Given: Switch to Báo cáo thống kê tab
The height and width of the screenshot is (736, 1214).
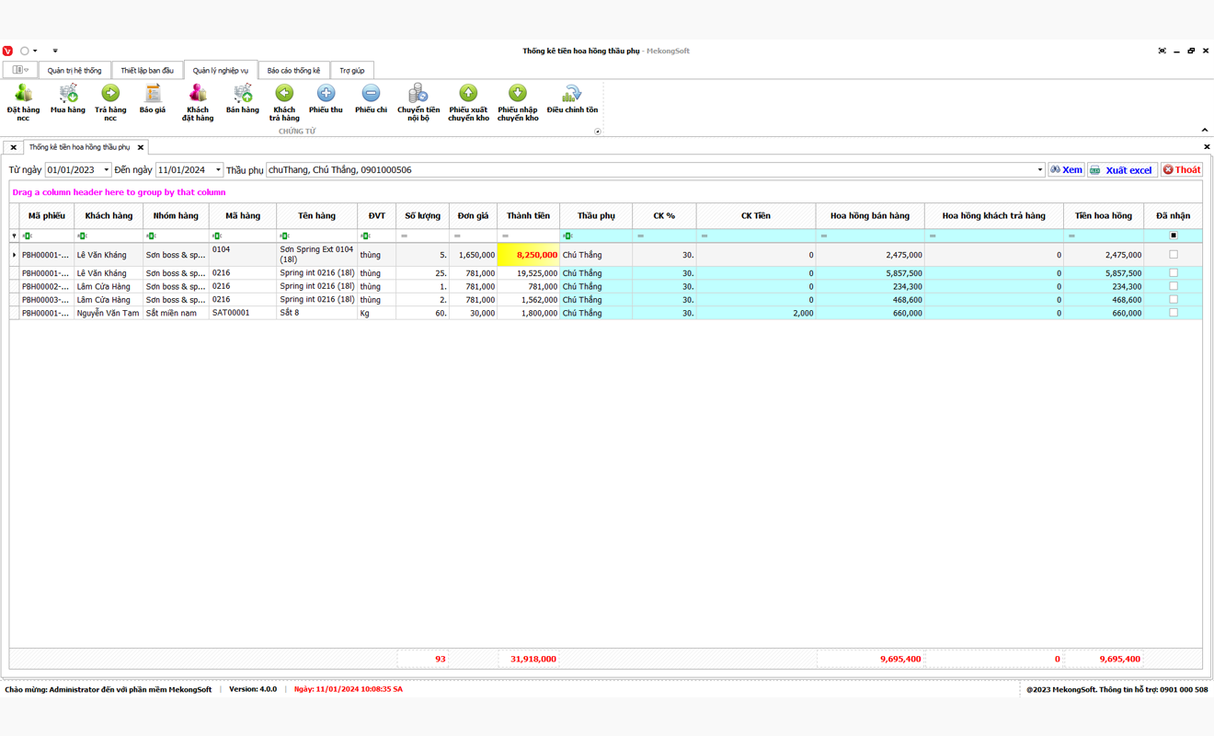Looking at the screenshot, I should pos(293,71).
